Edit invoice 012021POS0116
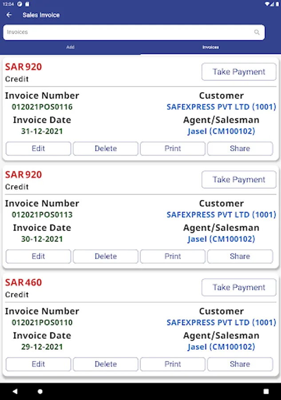Image resolution: width=281 pixels, height=400 pixels. coord(38,148)
